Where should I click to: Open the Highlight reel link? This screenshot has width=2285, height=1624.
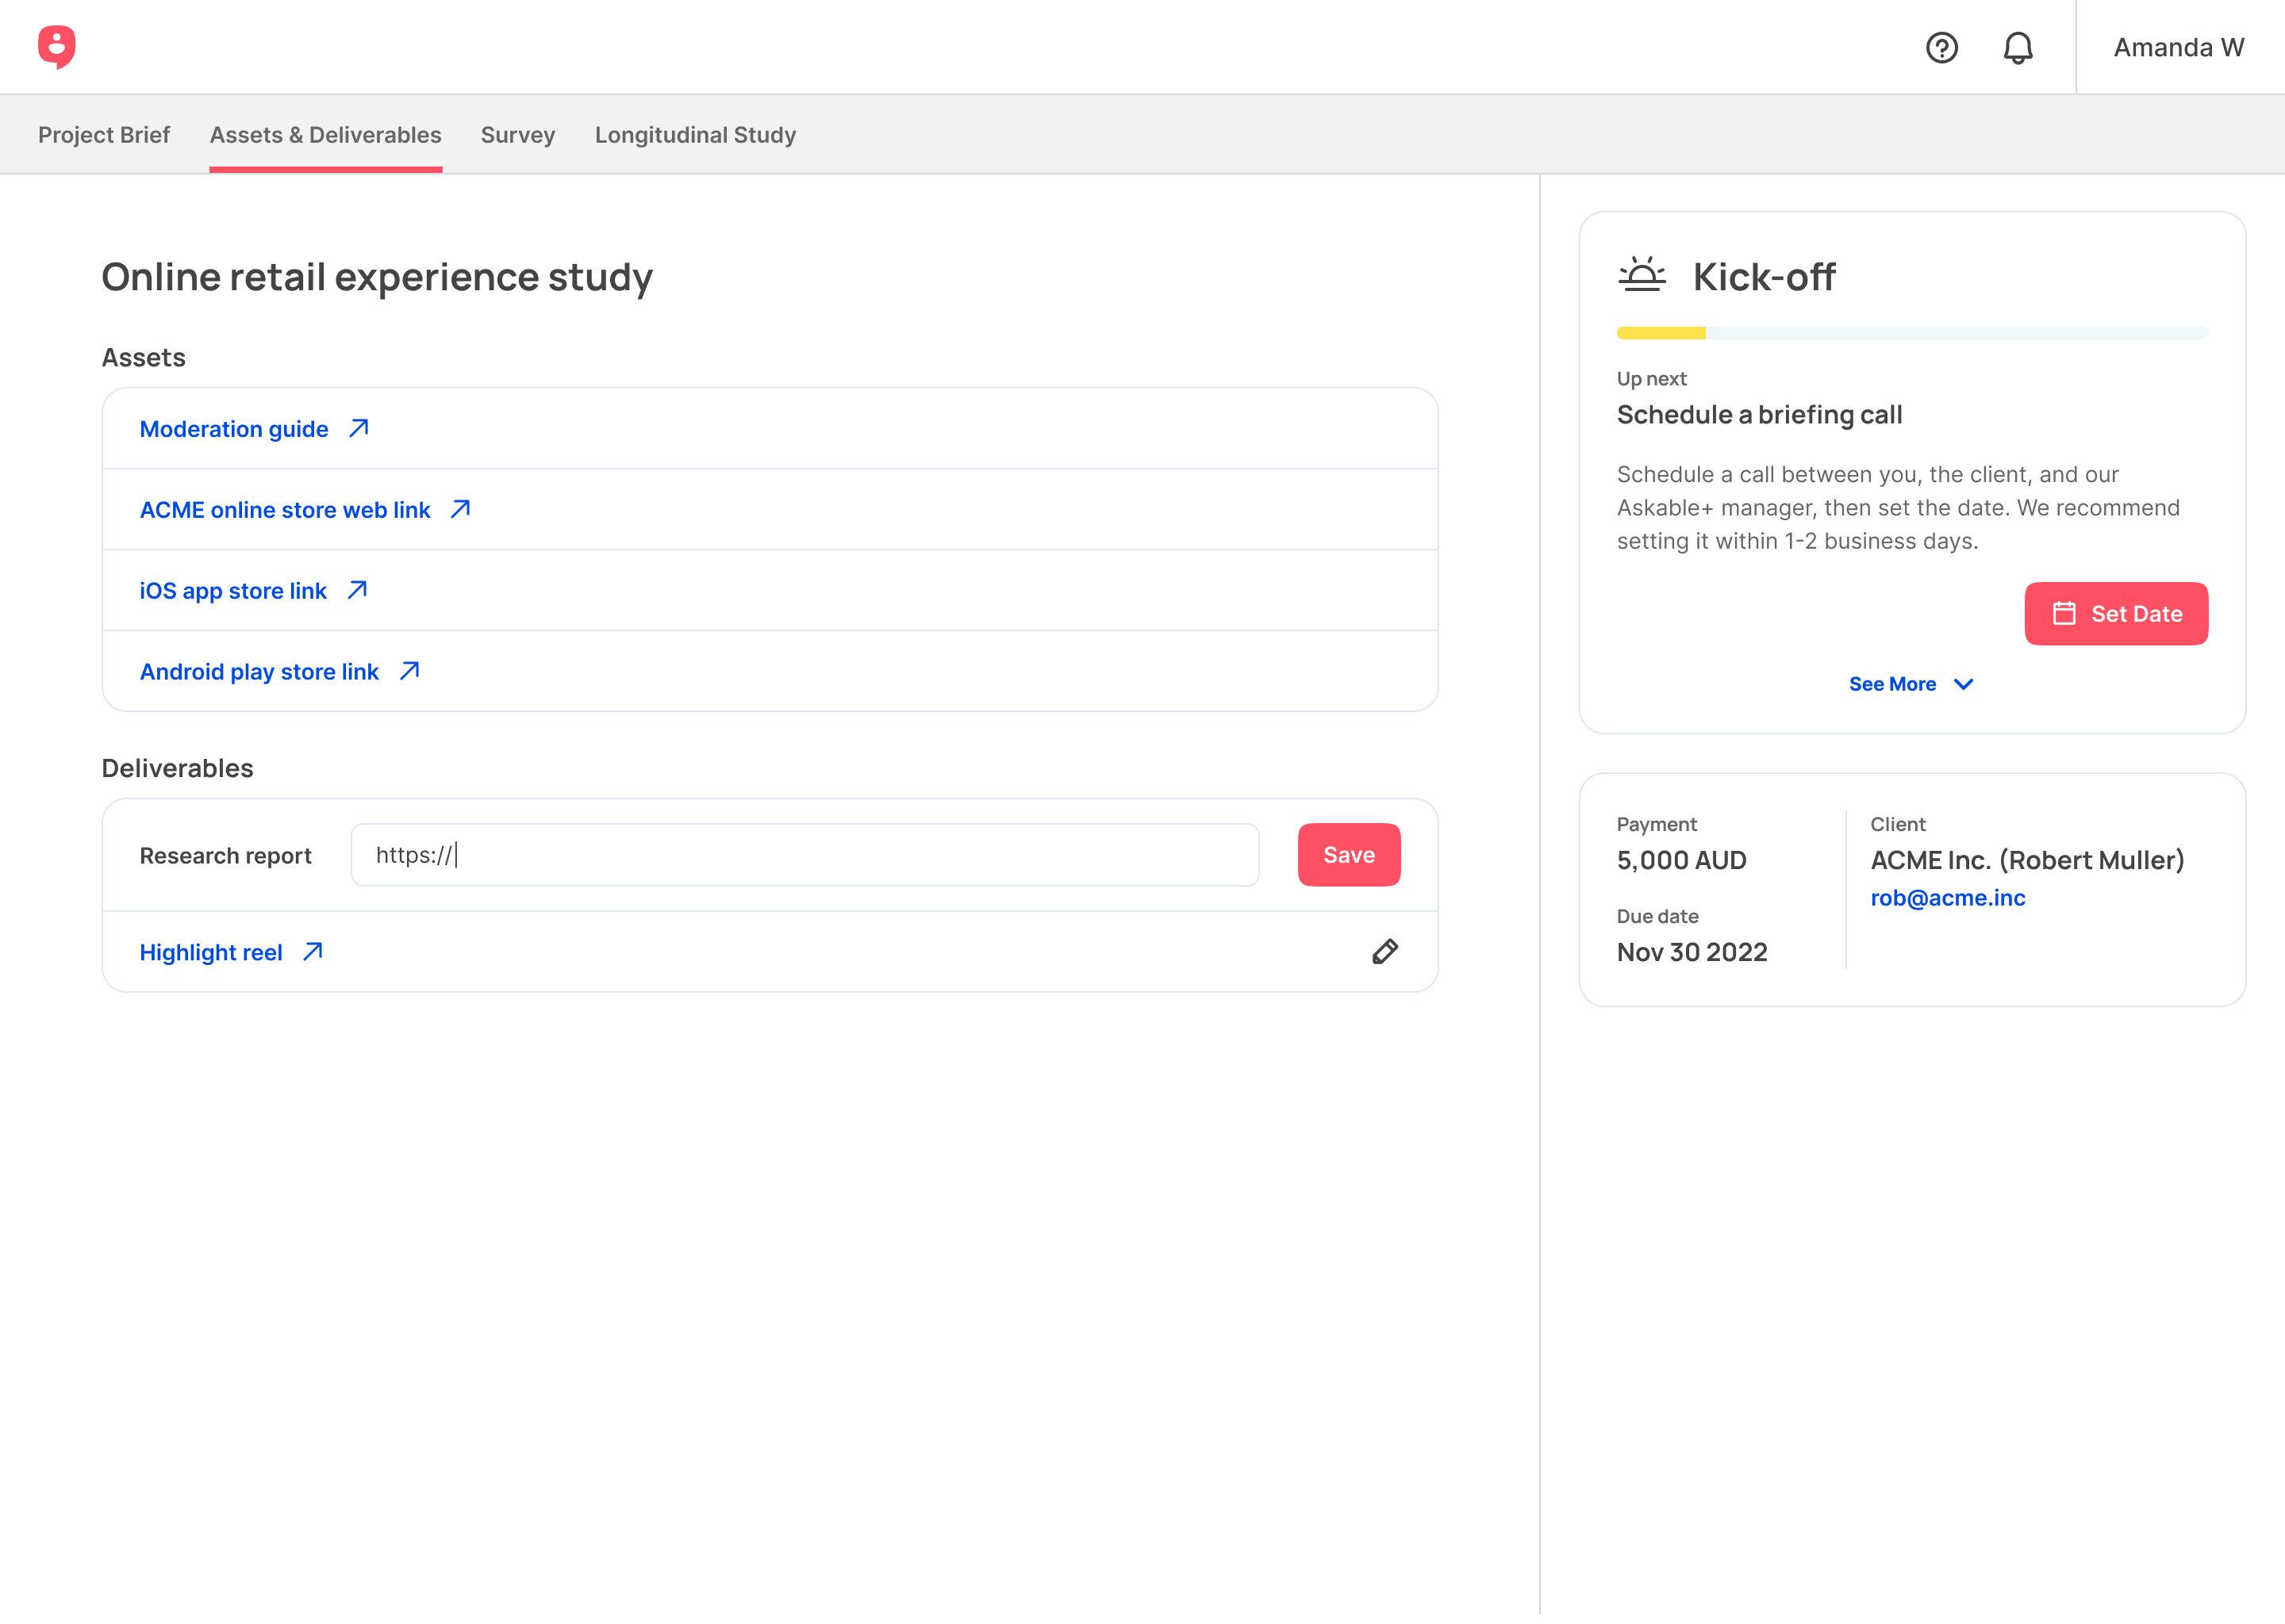click(x=211, y=953)
